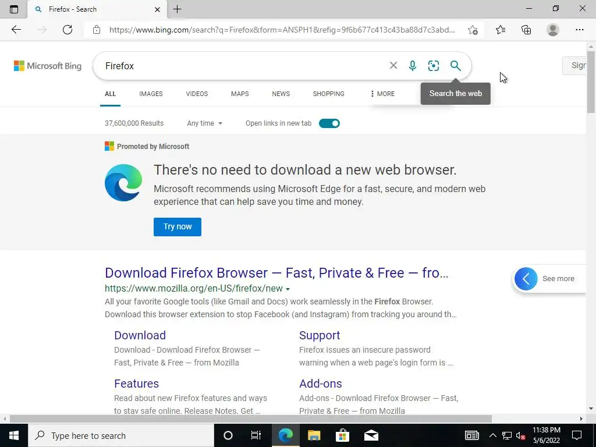Toggle Open links in new tab switch
Image resolution: width=596 pixels, height=447 pixels.
pos(329,123)
